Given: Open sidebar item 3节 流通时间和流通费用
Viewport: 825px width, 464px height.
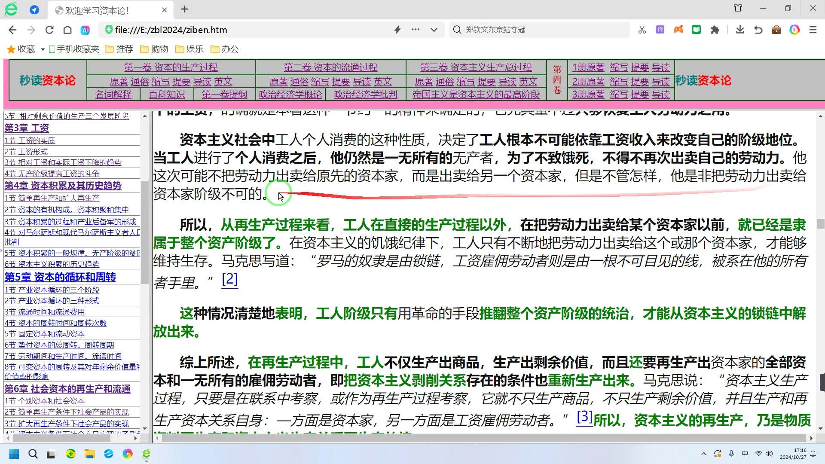Looking at the screenshot, I should [x=45, y=312].
